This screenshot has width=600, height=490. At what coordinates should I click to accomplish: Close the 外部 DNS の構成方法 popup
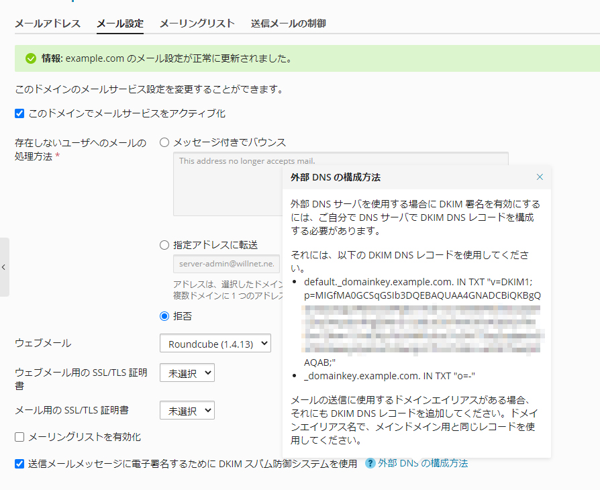[540, 177]
